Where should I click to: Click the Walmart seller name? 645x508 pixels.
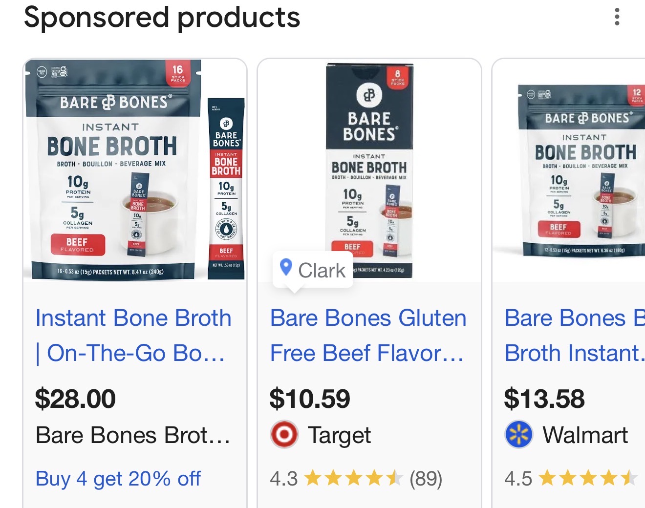(585, 435)
